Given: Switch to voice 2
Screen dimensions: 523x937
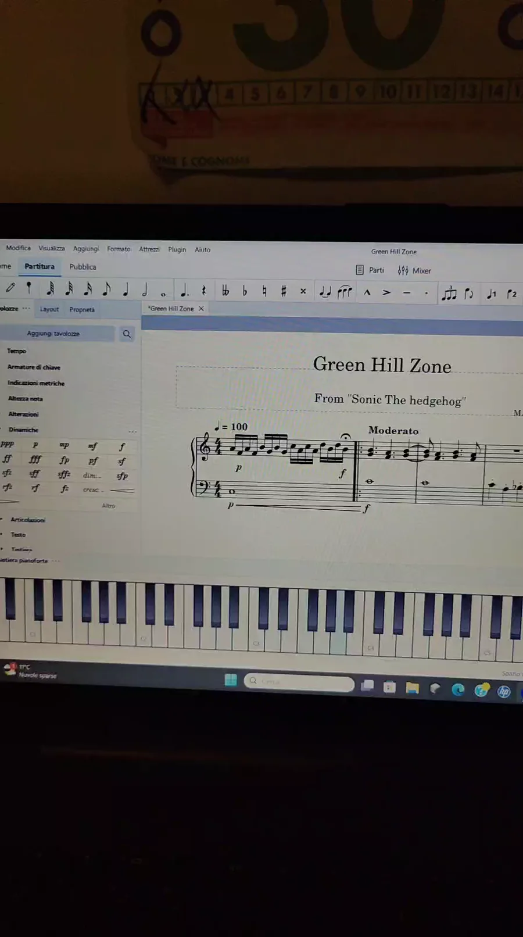Looking at the screenshot, I should point(511,294).
